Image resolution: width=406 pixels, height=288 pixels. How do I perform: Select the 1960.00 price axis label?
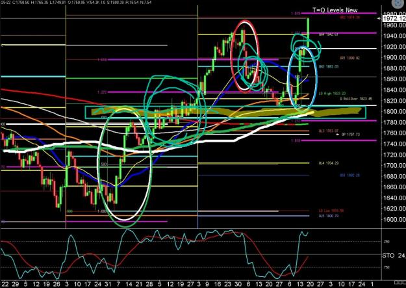click(x=394, y=25)
